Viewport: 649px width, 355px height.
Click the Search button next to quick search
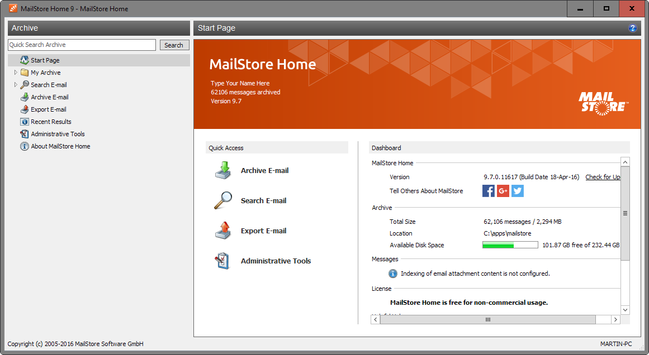[174, 45]
